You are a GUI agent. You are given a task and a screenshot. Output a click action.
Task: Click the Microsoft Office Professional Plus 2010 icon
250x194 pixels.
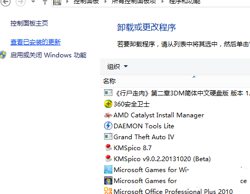(108, 191)
